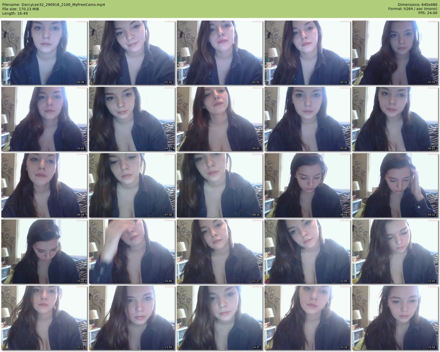Click the frame marked 10:48
This screenshot has width=440, height=352.
click(x=132, y=252)
